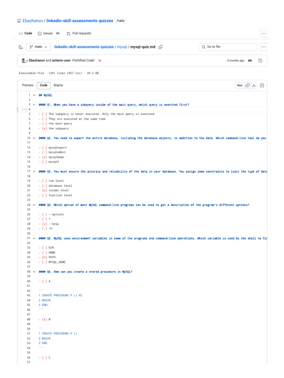Download raw file icon
Screen dimensions: 284x378
click(x=254, y=85)
